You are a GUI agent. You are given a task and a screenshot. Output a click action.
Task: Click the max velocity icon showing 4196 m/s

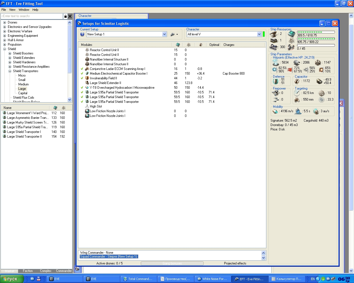[x=275, y=111]
